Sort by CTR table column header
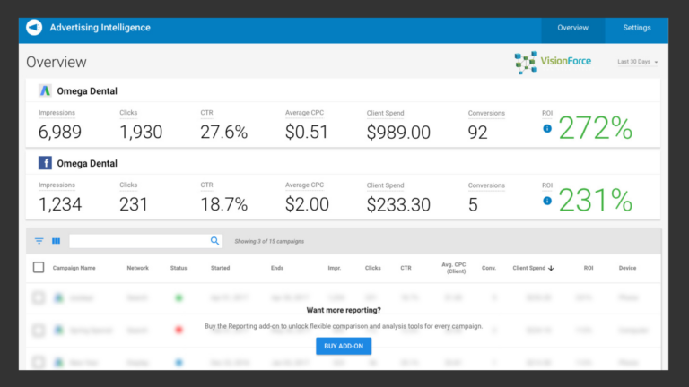The image size is (689, 387). click(406, 268)
